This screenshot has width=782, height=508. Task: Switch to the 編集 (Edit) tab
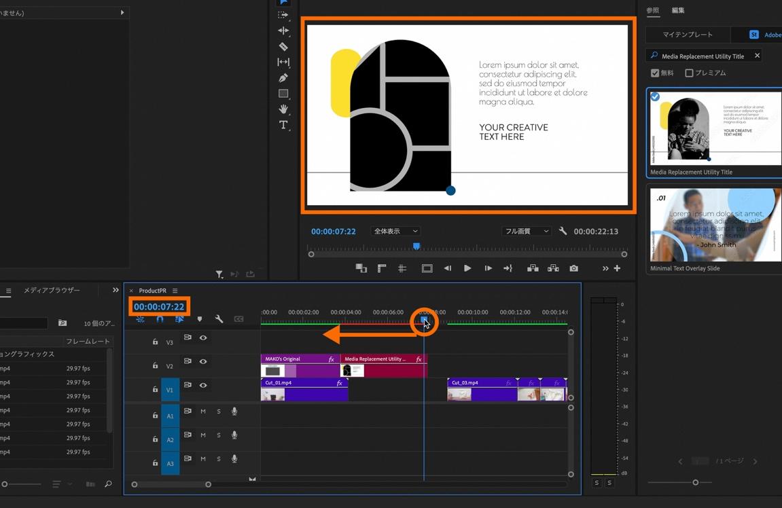coord(678,10)
